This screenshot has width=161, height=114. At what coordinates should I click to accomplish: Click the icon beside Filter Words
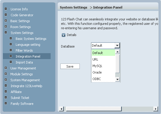point(11,50)
